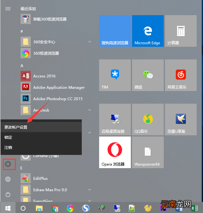The height and width of the screenshot is (213, 203).
Task: Open the Sogou browser icon in the taskbar
Action: click(x=86, y=208)
